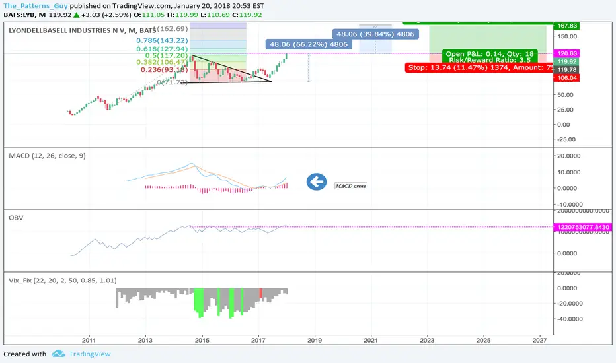
Task: Click the 2023 time axis label
Action: pyautogui.click(x=427, y=341)
